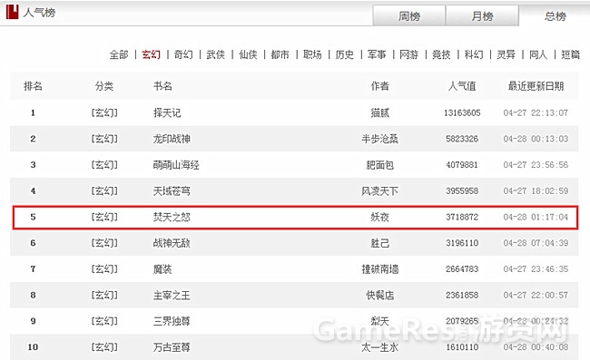Select the 网游 category filter
The image size is (590, 360).
(409, 55)
